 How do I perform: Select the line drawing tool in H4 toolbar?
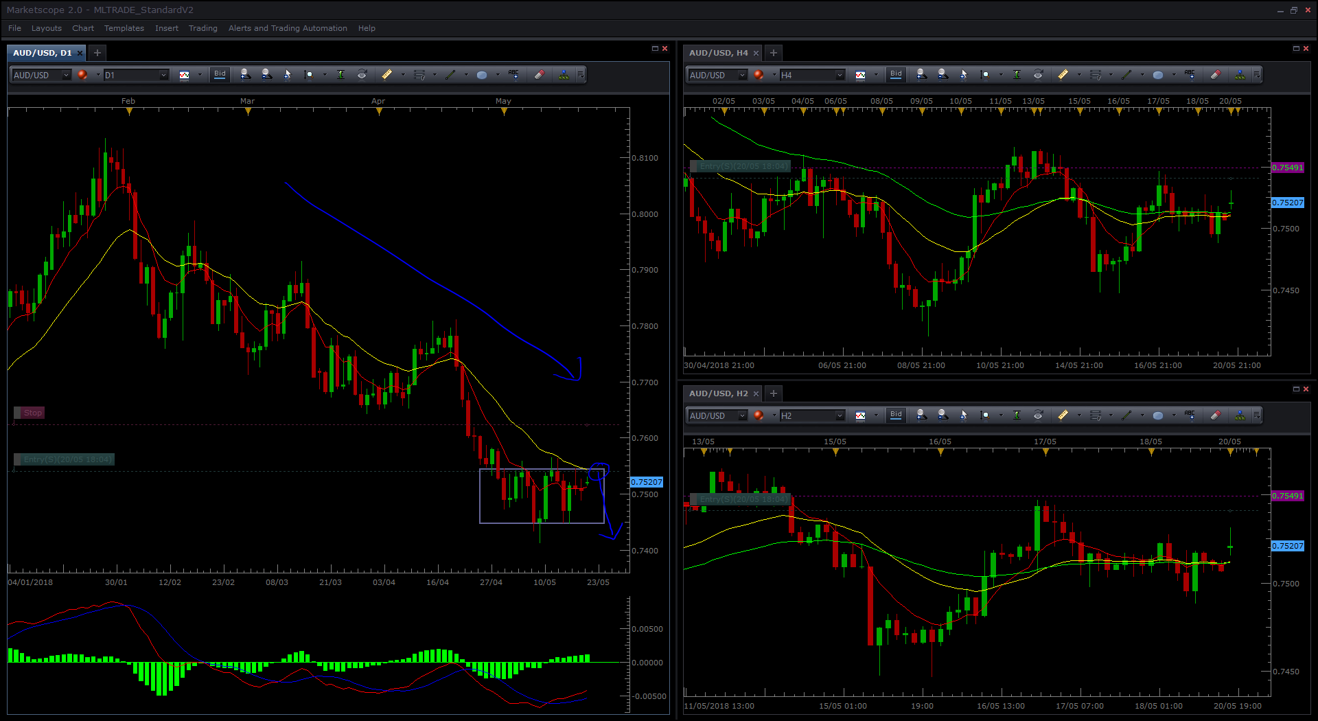coord(1126,75)
